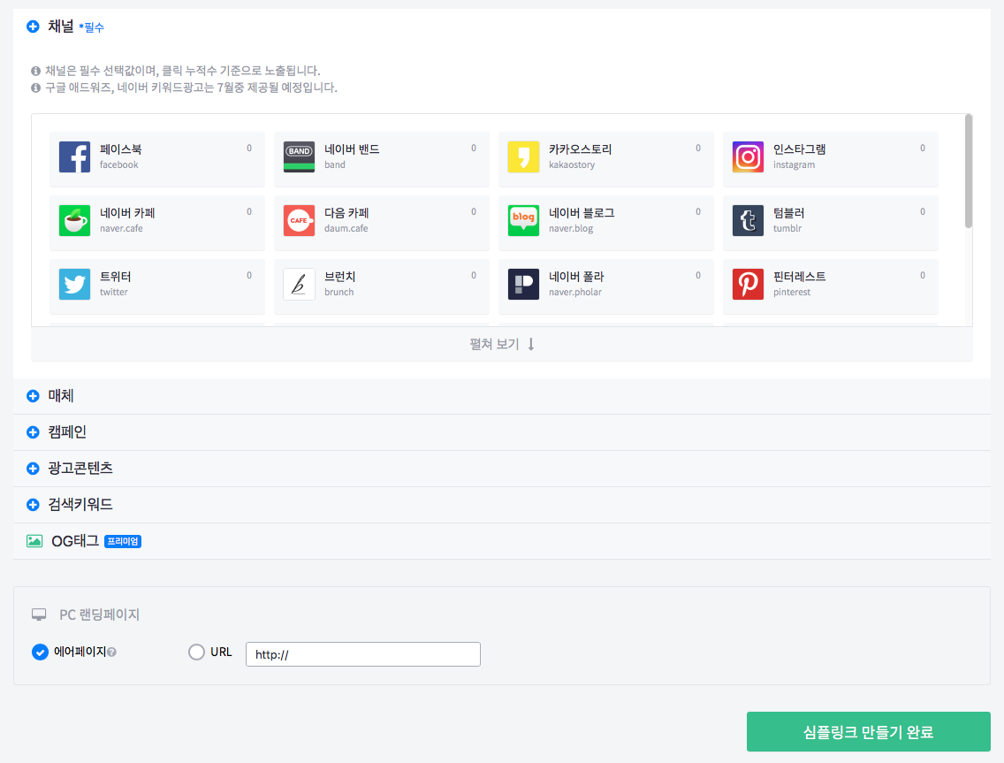Click the 다음 카페 channel name

346,213
